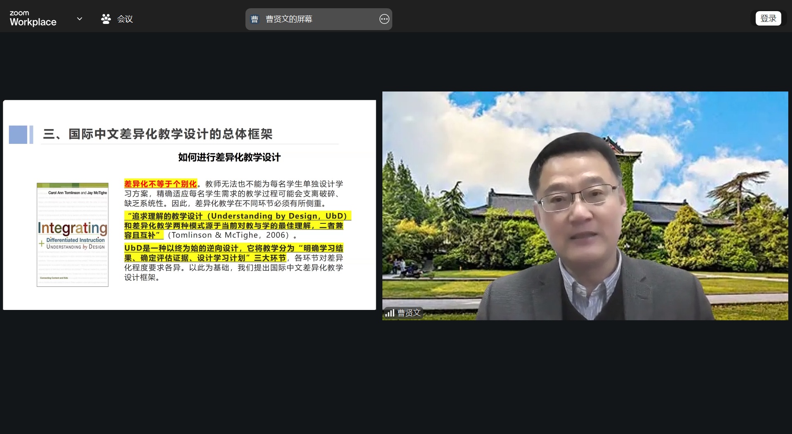Click the 会议 people icon
The width and height of the screenshot is (792, 434).
coord(106,19)
